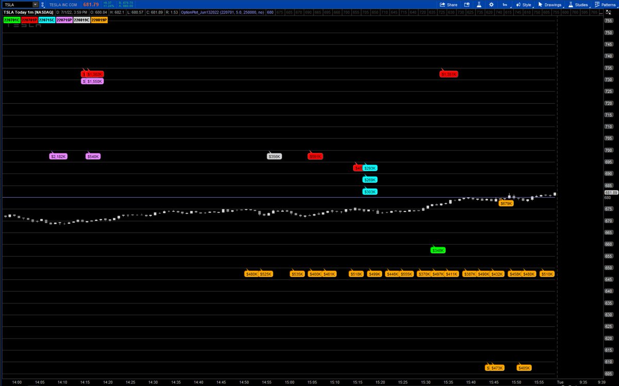619x386 pixels.
Task: Select the orange $411K bubble
Action: coord(452,274)
